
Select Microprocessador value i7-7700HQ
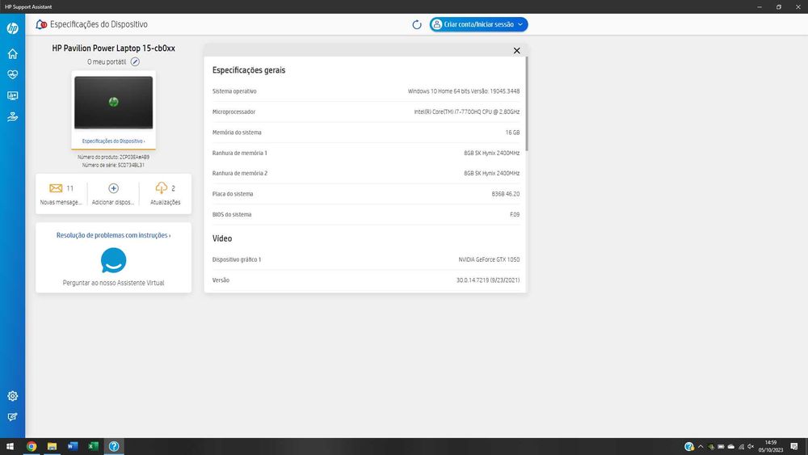pyautogui.click(x=467, y=112)
